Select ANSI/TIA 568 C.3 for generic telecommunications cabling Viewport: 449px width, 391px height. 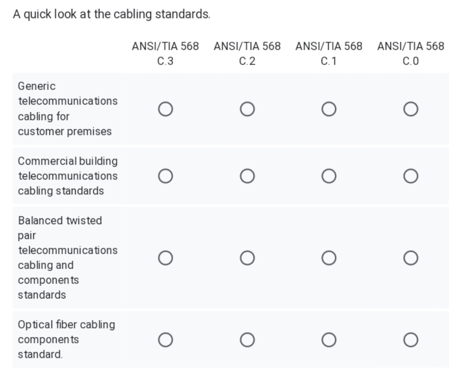click(x=165, y=110)
